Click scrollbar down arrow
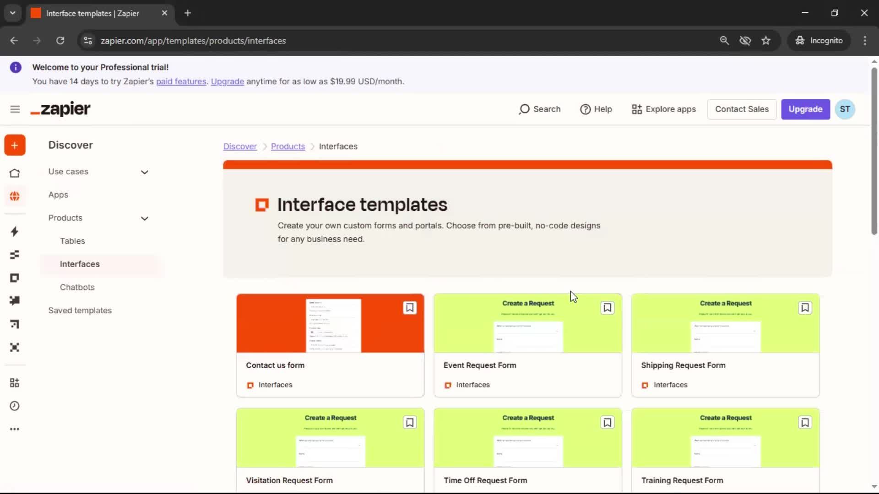Viewport: 879px width, 494px height. [874, 487]
